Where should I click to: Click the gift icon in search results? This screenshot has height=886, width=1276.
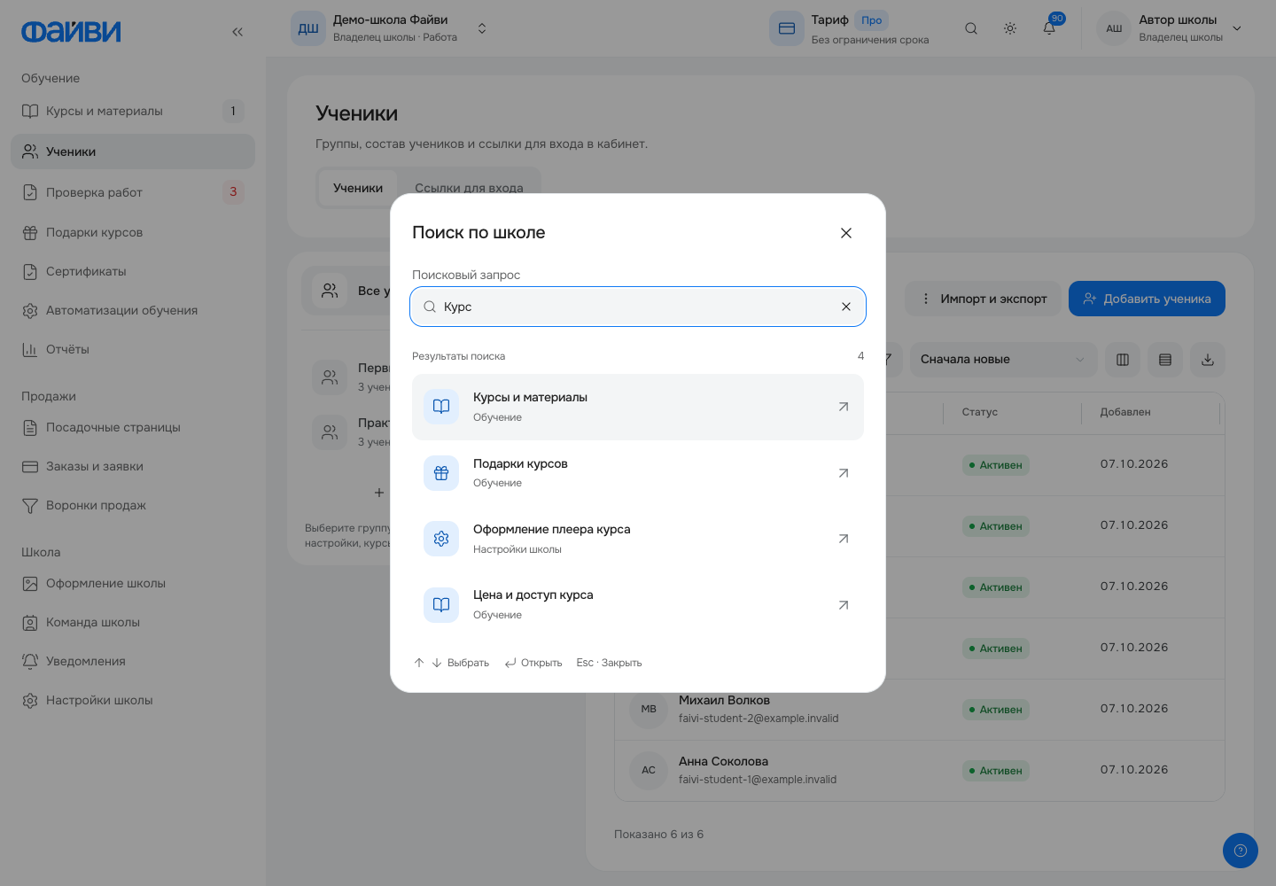(x=441, y=473)
